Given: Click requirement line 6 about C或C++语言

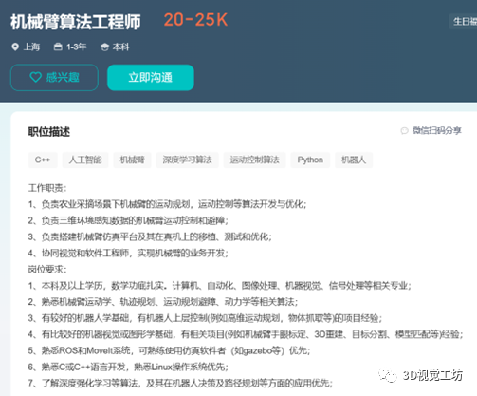Looking at the screenshot, I should (x=128, y=367).
